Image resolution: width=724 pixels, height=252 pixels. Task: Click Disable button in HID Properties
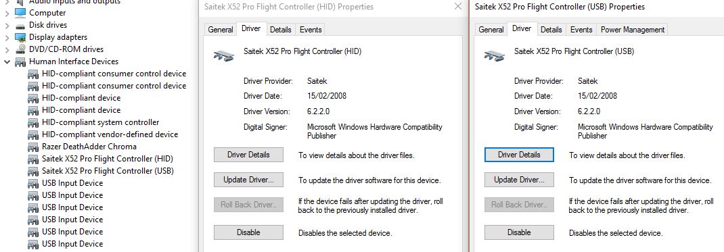coord(248,232)
